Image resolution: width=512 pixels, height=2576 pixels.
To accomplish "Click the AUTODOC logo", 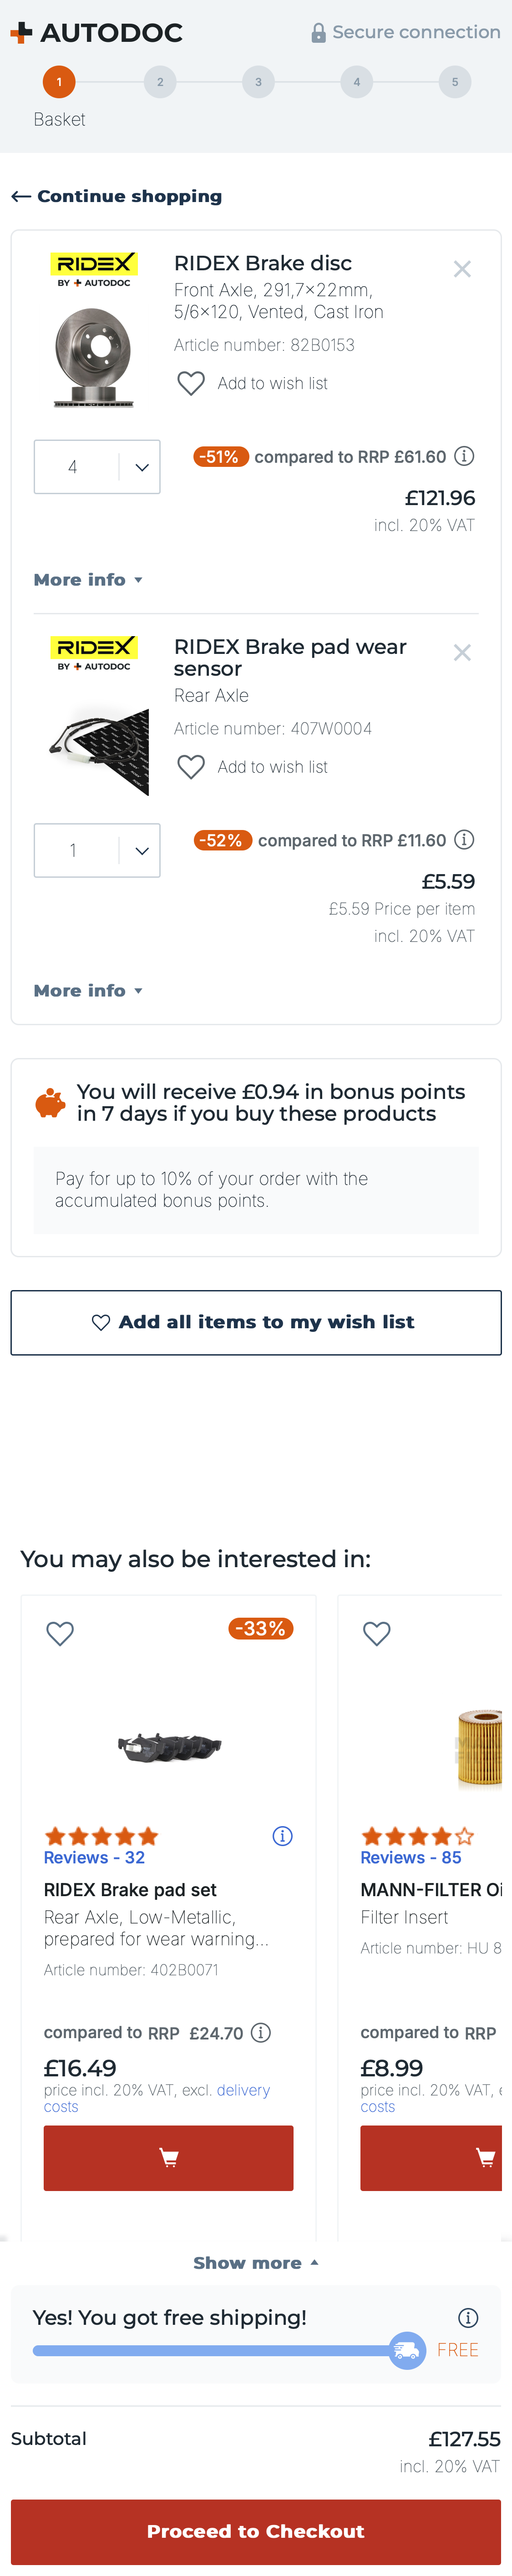I will (x=97, y=33).
